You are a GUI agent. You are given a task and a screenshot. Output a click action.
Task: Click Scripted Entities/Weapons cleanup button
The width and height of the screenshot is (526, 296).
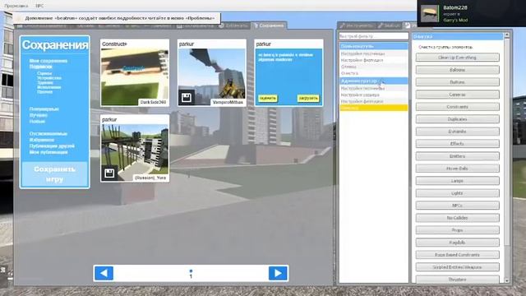tap(457, 267)
